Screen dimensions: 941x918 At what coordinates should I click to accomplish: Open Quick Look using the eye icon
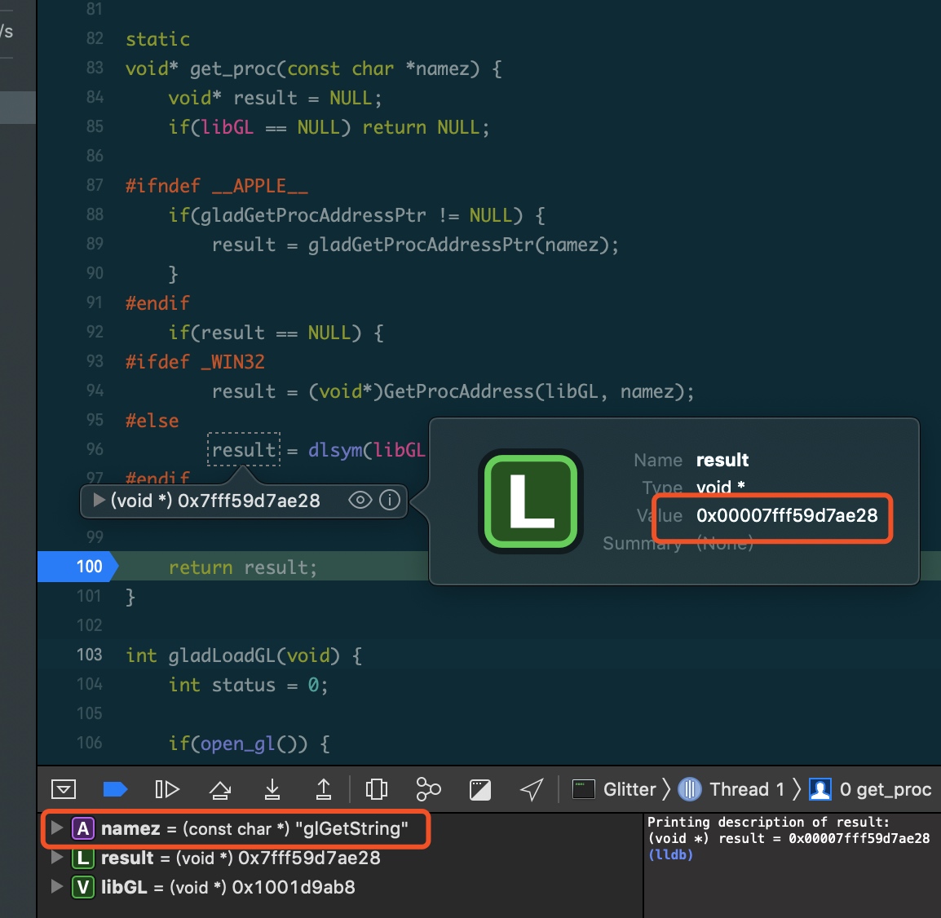360,501
